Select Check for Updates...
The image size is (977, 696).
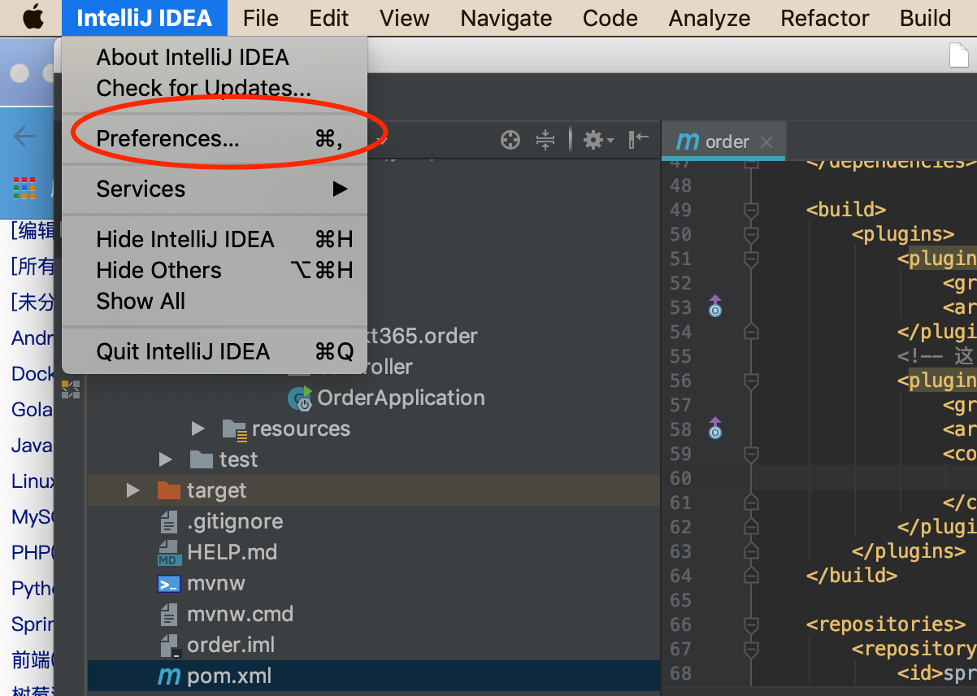click(215, 88)
